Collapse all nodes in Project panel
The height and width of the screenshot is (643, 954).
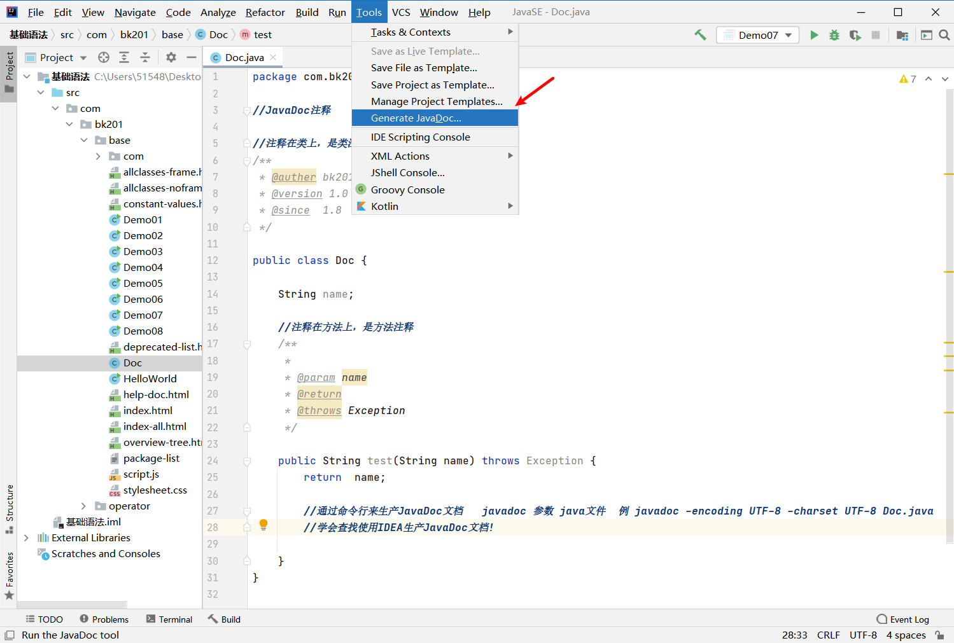[145, 57]
